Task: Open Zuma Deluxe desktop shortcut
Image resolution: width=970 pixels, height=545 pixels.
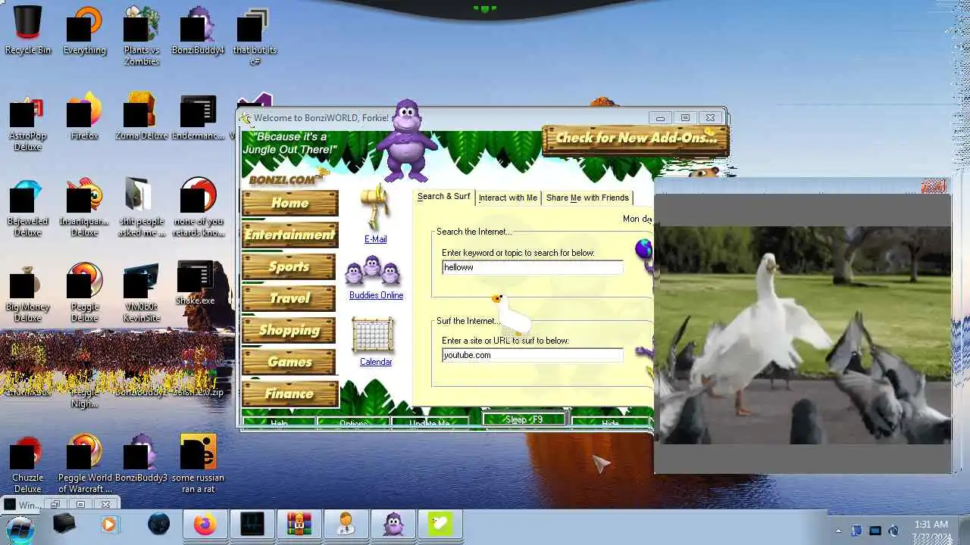Action: [x=141, y=116]
